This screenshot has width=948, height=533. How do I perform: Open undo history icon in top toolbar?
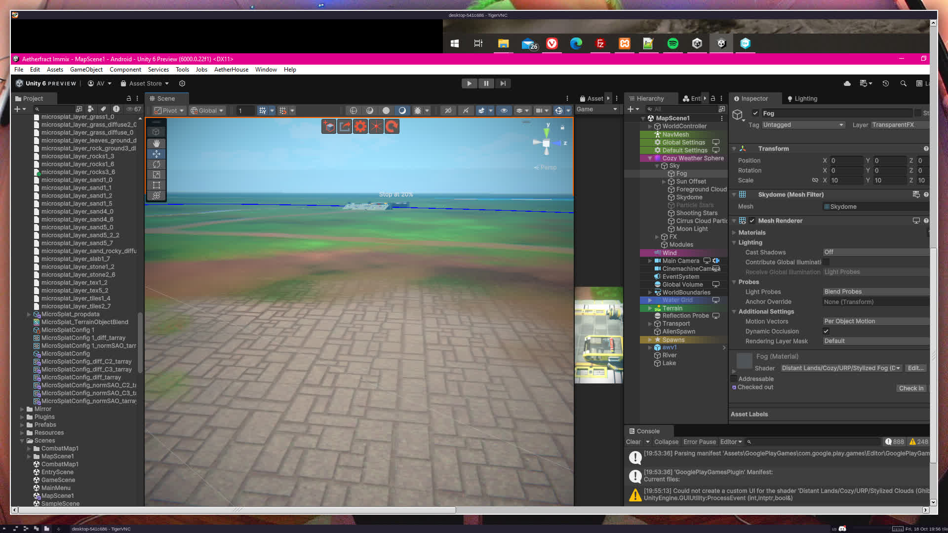(x=886, y=83)
